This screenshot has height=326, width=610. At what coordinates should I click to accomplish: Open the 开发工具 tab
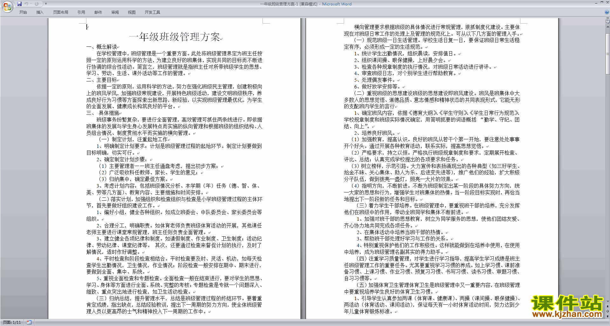pos(152,12)
